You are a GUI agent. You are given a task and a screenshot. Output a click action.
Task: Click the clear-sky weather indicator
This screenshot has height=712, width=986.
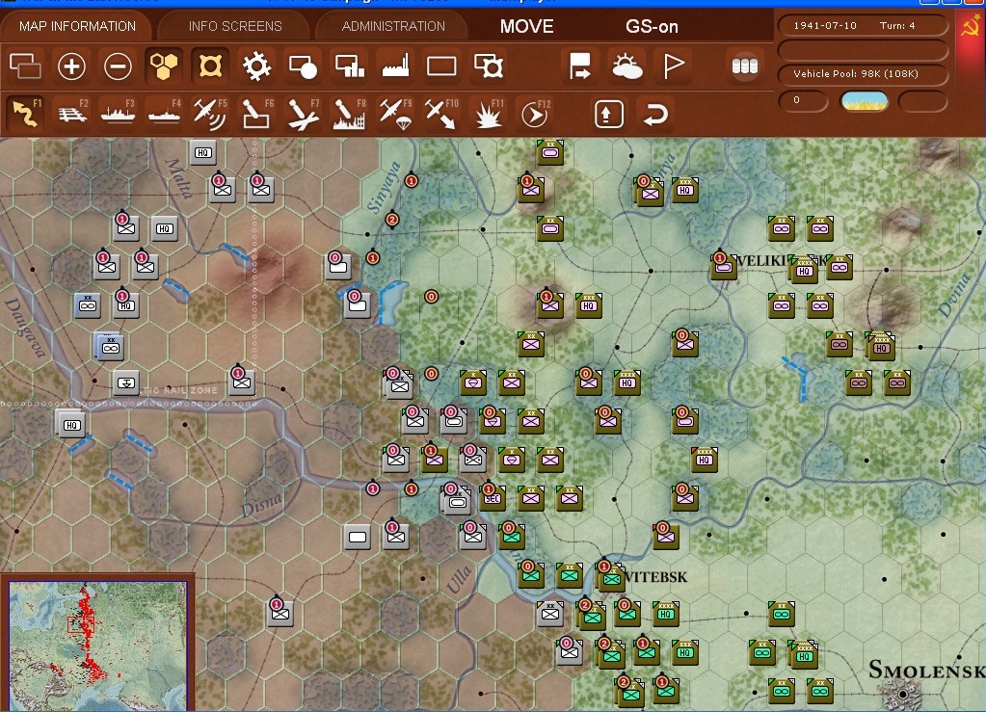coord(864,100)
